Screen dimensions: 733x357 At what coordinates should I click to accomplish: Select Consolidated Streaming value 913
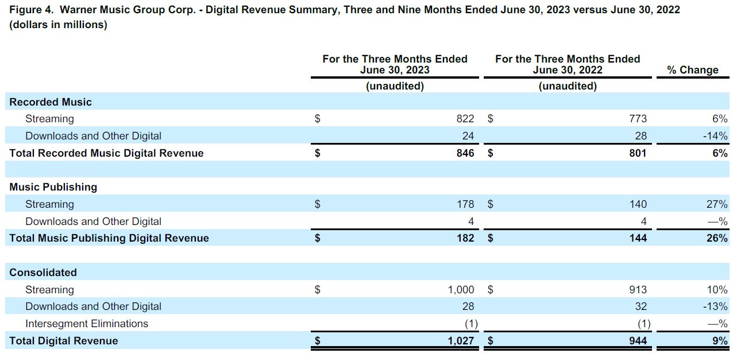[x=638, y=290]
